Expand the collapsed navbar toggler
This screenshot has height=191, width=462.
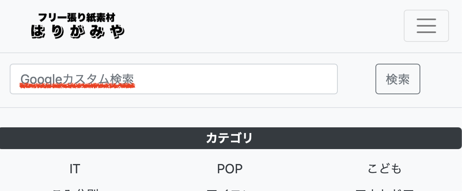[x=426, y=26]
